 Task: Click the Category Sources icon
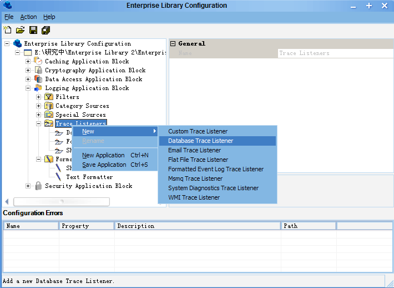click(49, 106)
